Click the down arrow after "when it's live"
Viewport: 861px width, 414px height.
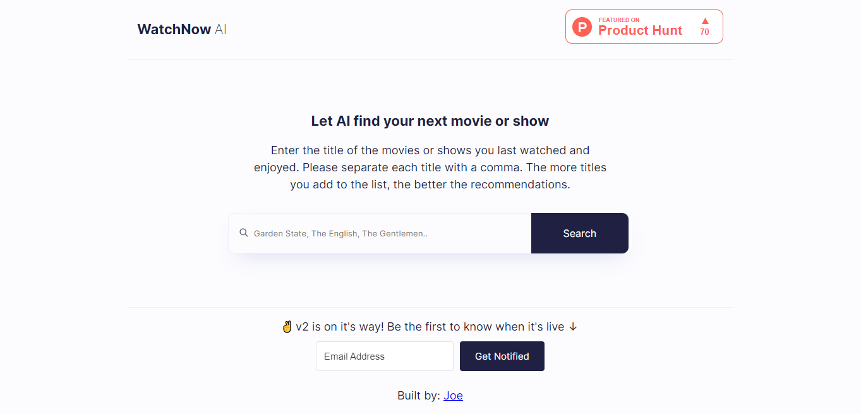tap(573, 327)
